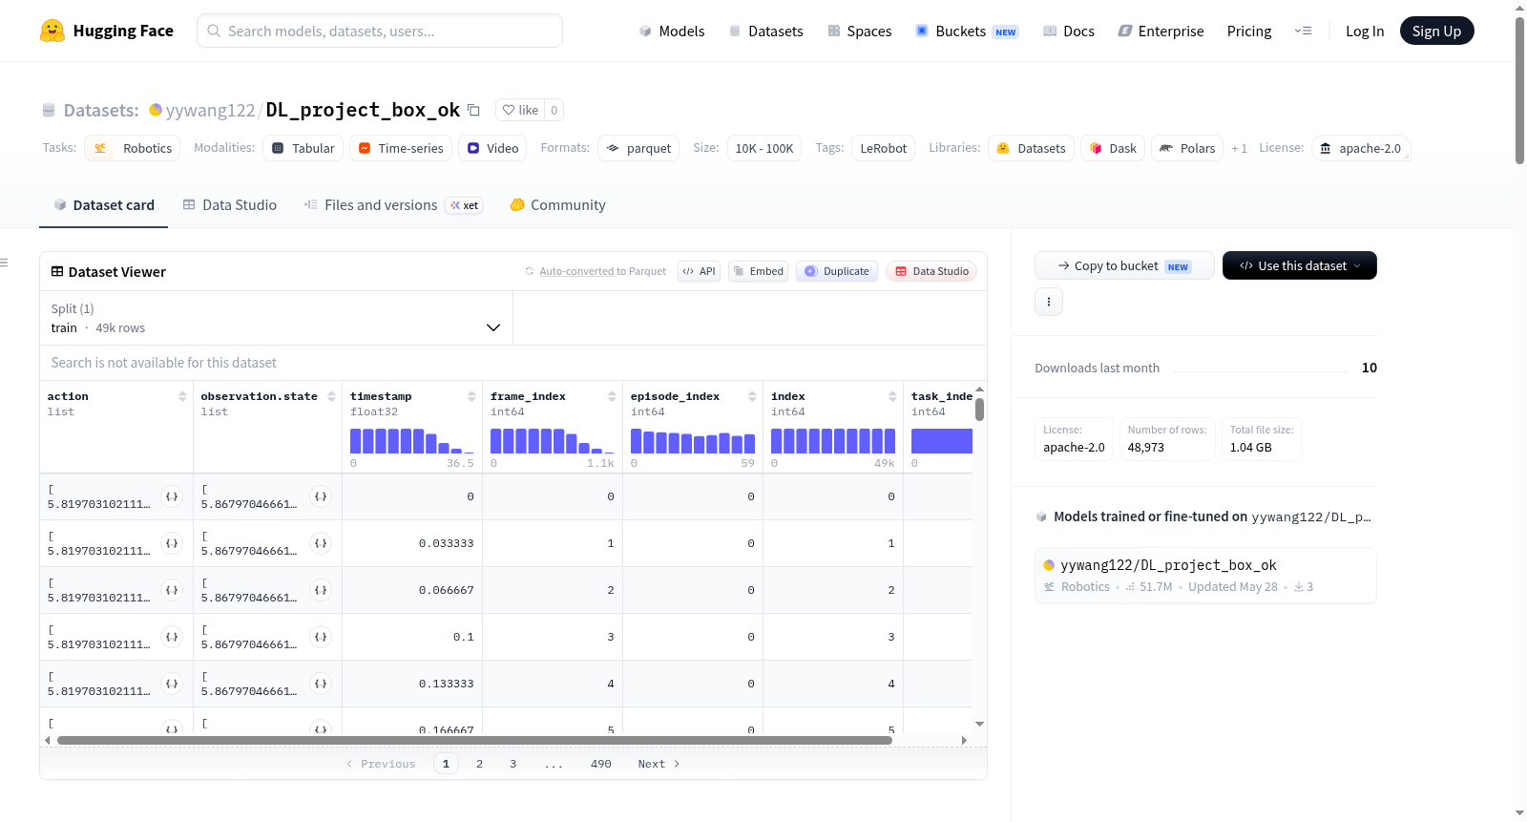The width and height of the screenshot is (1527, 822).
Task: Go to page 2 of the dataset rows
Action: tap(479, 764)
